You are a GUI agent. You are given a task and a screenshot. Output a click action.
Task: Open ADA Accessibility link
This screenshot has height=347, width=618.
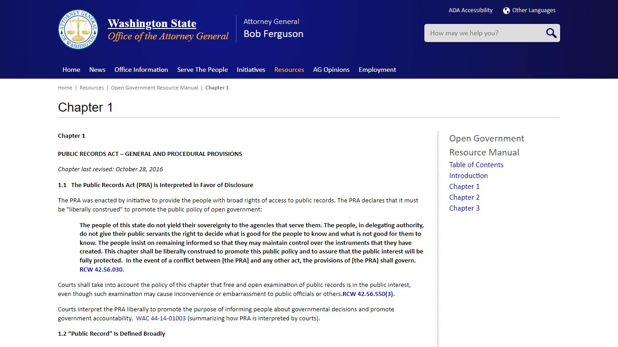click(x=471, y=10)
